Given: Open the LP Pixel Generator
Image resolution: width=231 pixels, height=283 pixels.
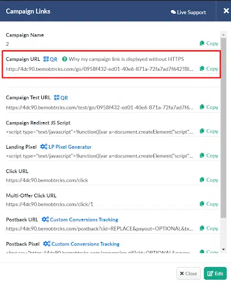Looking at the screenshot, I should click(66, 147).
